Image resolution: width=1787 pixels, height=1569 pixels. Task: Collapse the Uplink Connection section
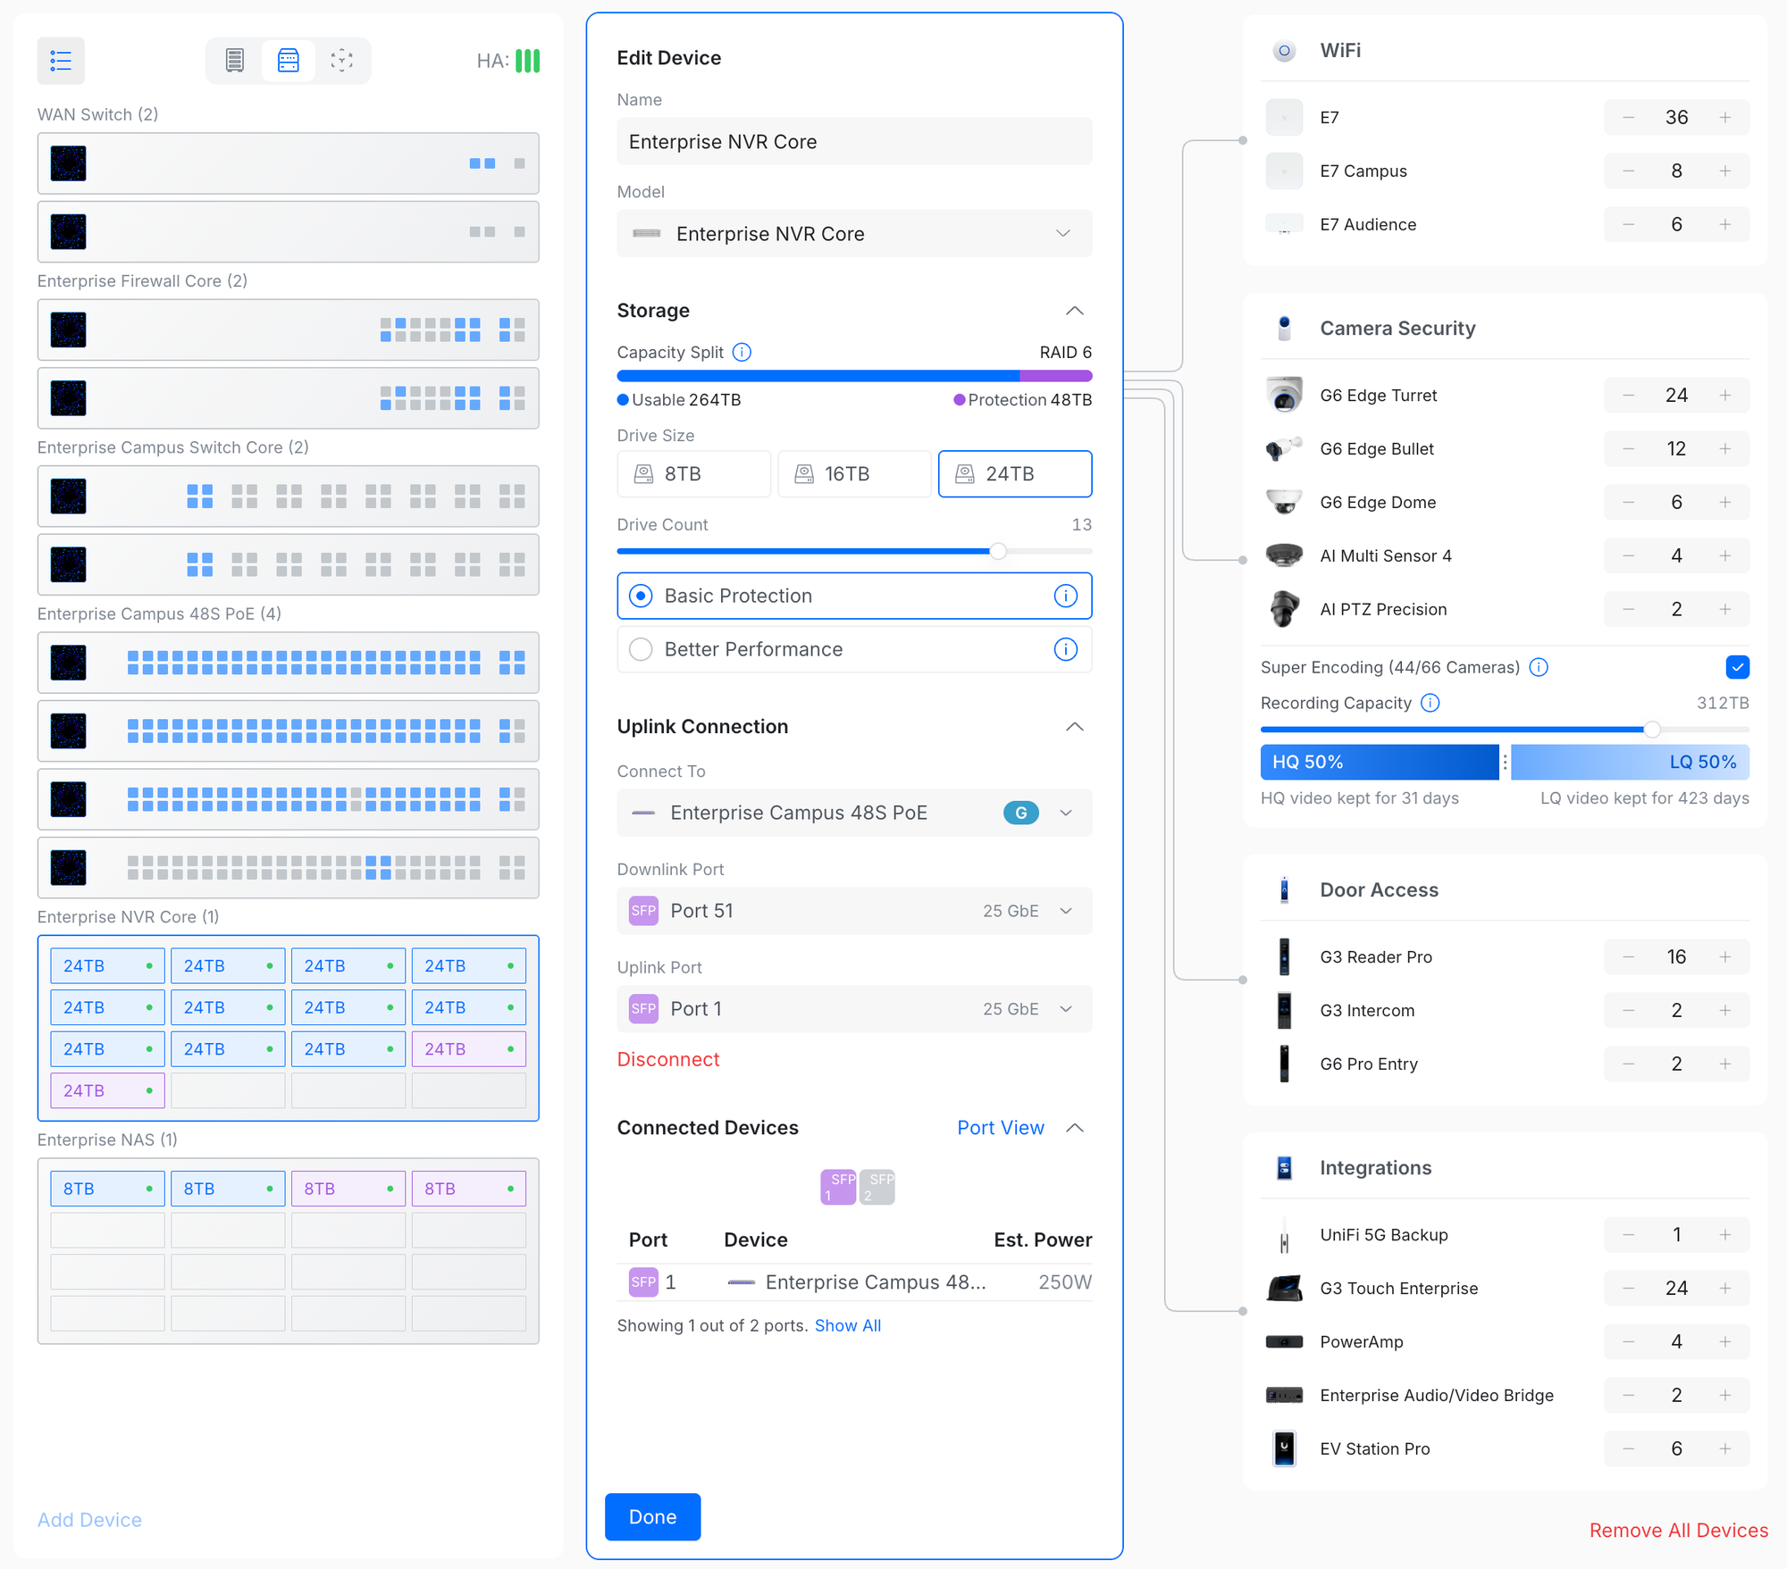pos(1075,727)
